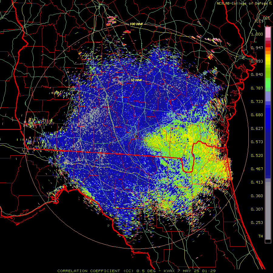
Task: Click the pink segment of the color bar
Action: click(x=268, y=32)
